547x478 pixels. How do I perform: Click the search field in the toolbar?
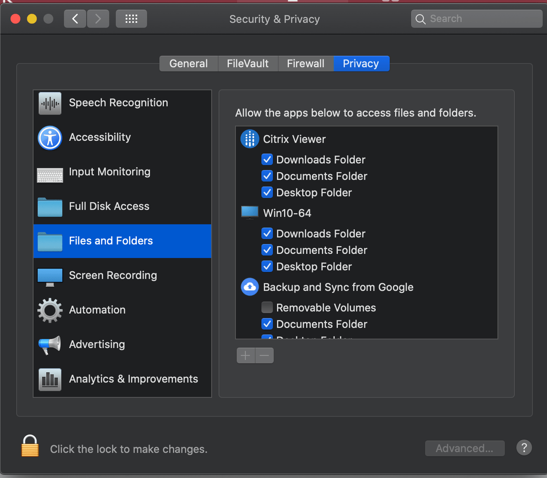click(x=476, y=19)
